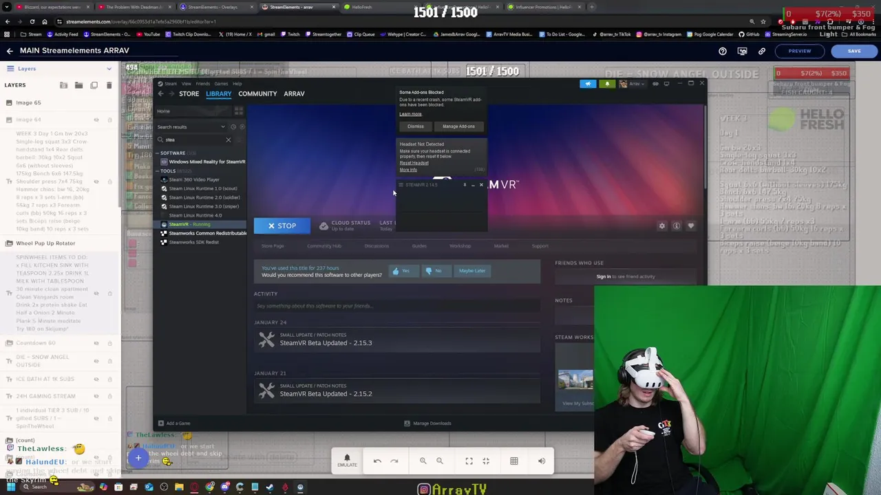Click Maybe Later on recommendation prompt
The height and width of the screenshot is (495, 881).
(x=471, y=271)
